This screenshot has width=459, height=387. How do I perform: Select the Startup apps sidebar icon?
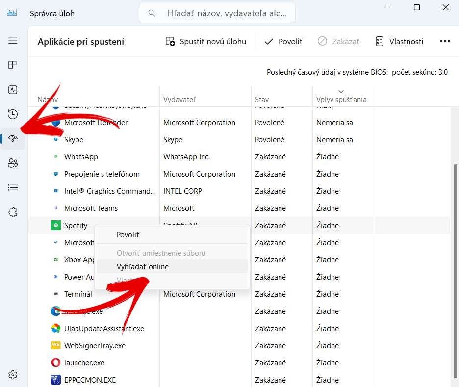(x=13, y=138)
